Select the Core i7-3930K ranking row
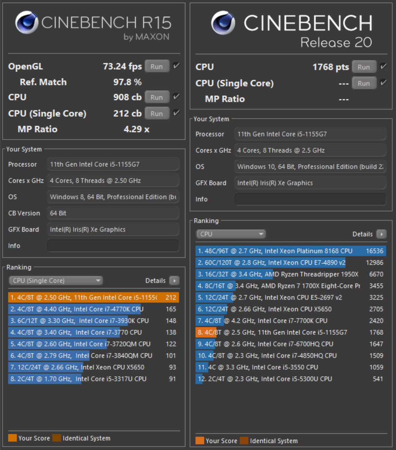This screenshot has height=450, width=396. click(94, 321)
